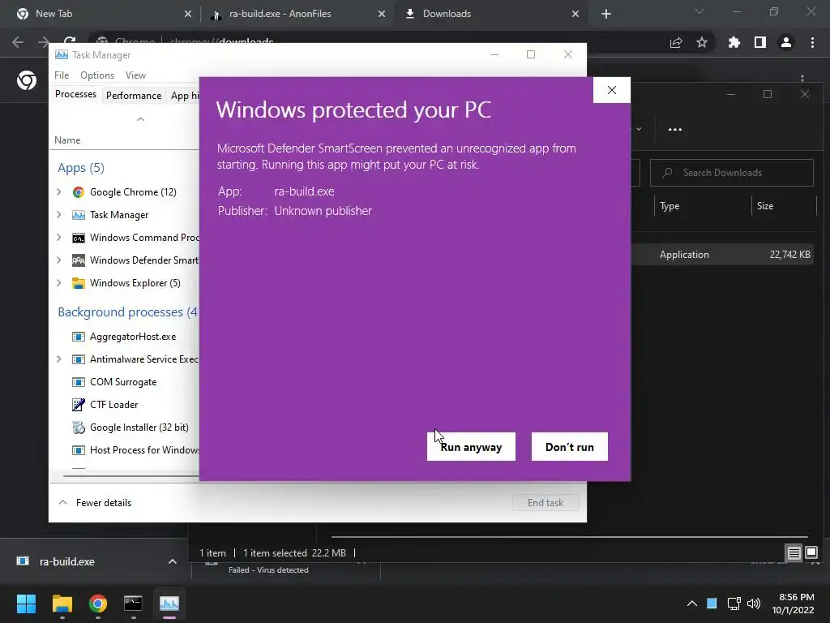
Task: Expand Windows Command Processor row
Action: 59,238
